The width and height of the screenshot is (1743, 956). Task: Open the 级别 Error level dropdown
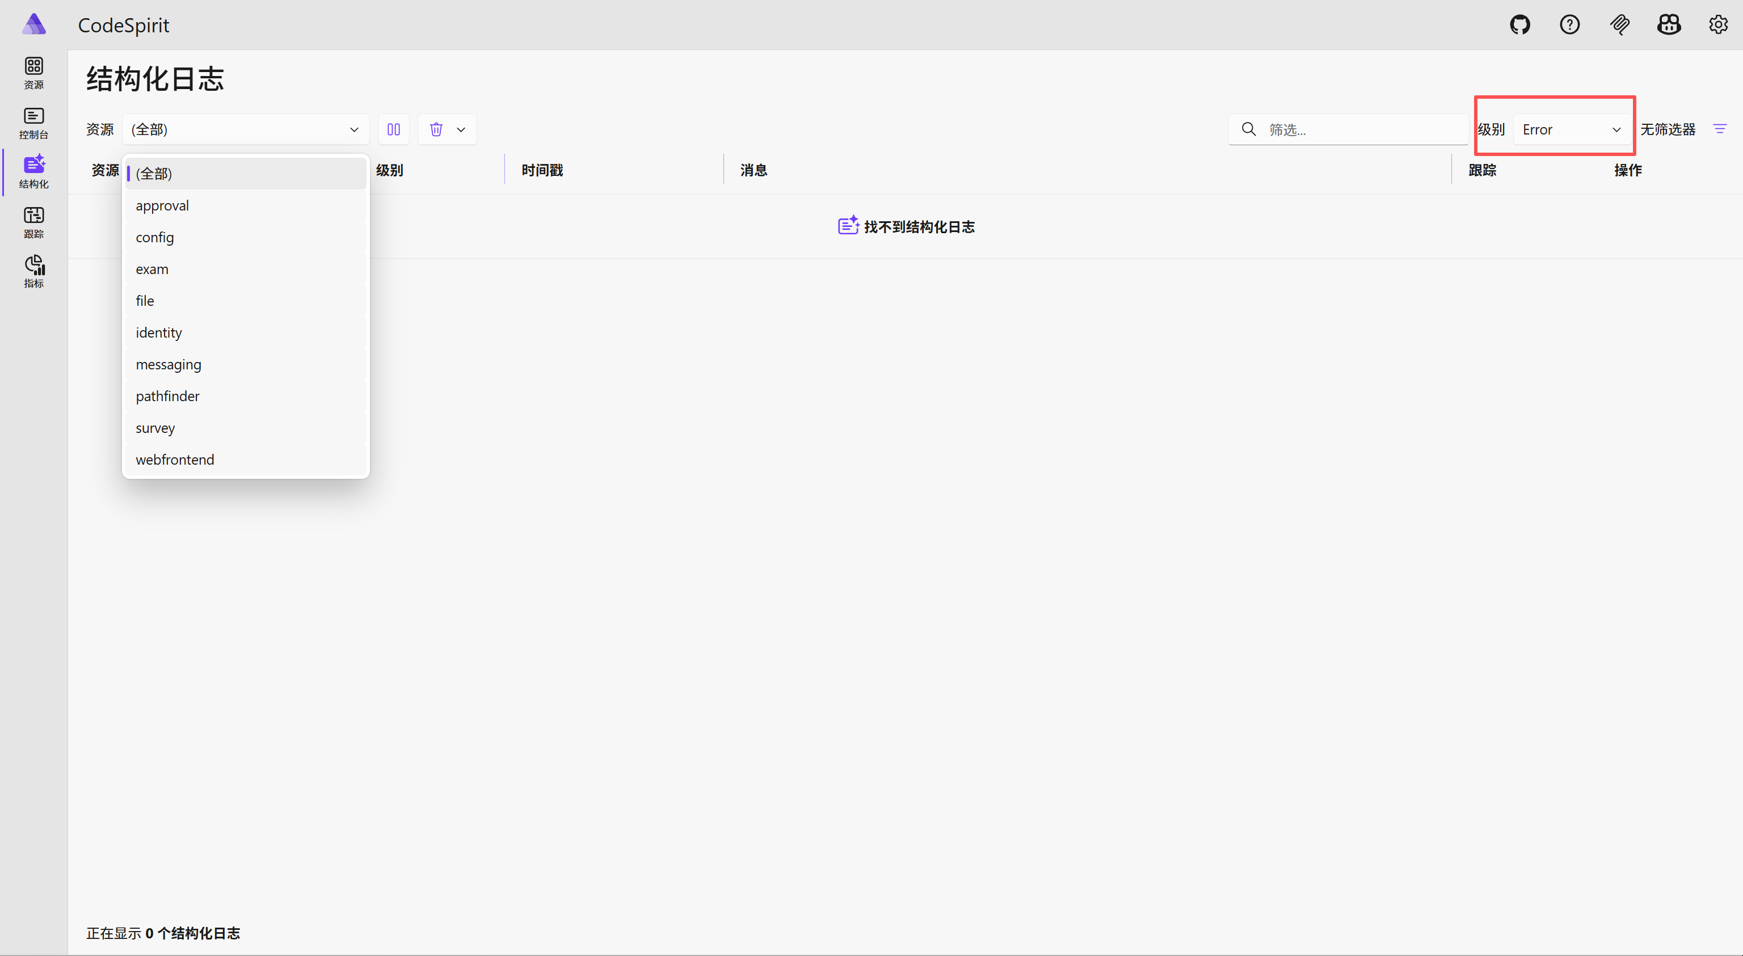[1571, 129]
